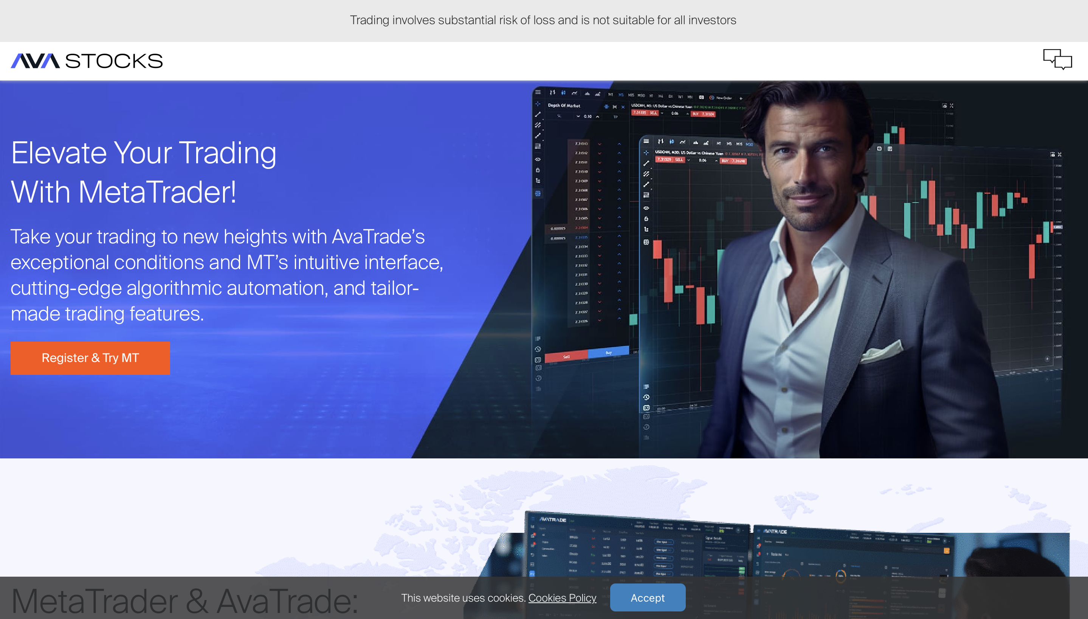Click the Register & Try MT button
The height and width of the screenshot is (619, 1088).
click(90, 358)
